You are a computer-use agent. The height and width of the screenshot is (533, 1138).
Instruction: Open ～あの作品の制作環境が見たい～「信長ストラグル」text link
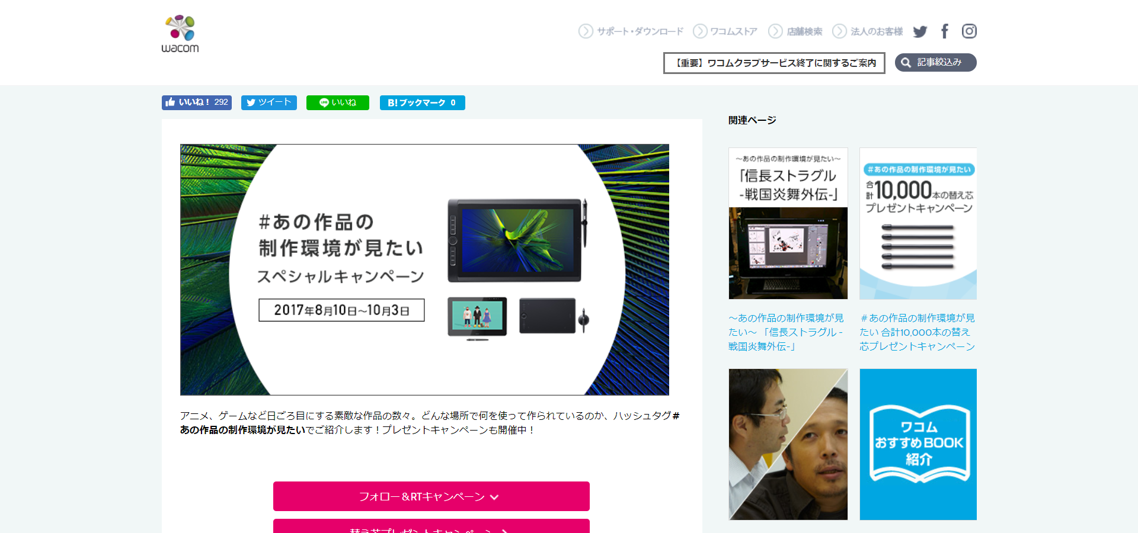[787, 332]
